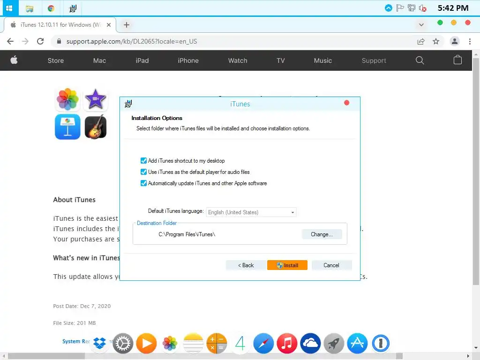Open Safari compass icon in dock
Screen dimensions: 480x360
point(263,343)
